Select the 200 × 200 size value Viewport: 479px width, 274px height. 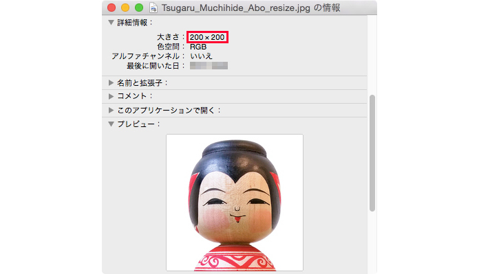click(207, 37)
